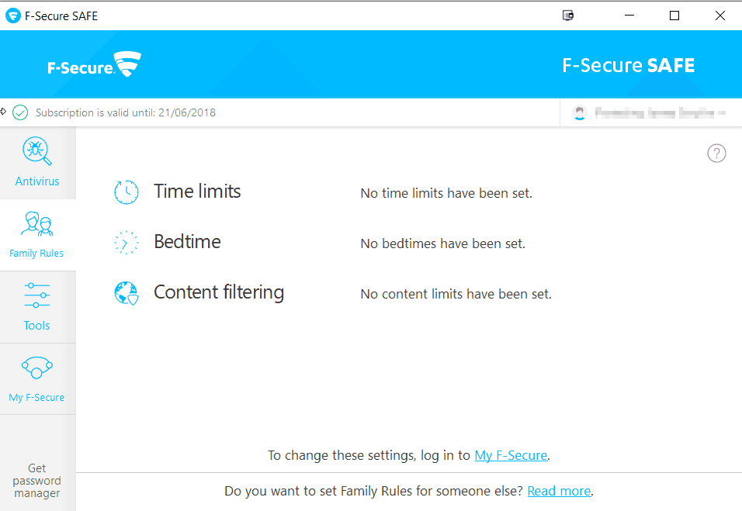This screenshot has height=511, width=742.
Task: Open help via the question mark icon
Action: coord(716,154)
